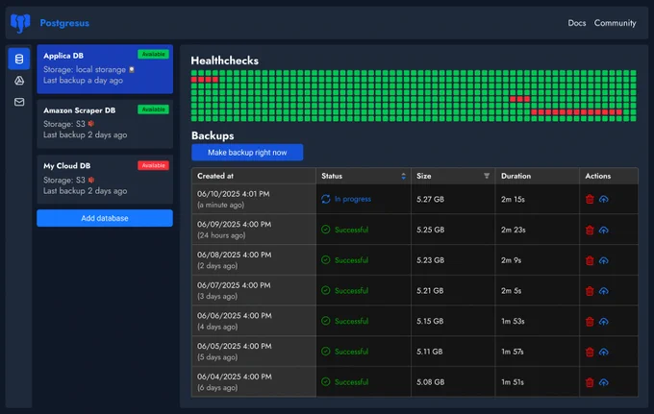Delete the 06/04/2025 backup

coord(590,382)
